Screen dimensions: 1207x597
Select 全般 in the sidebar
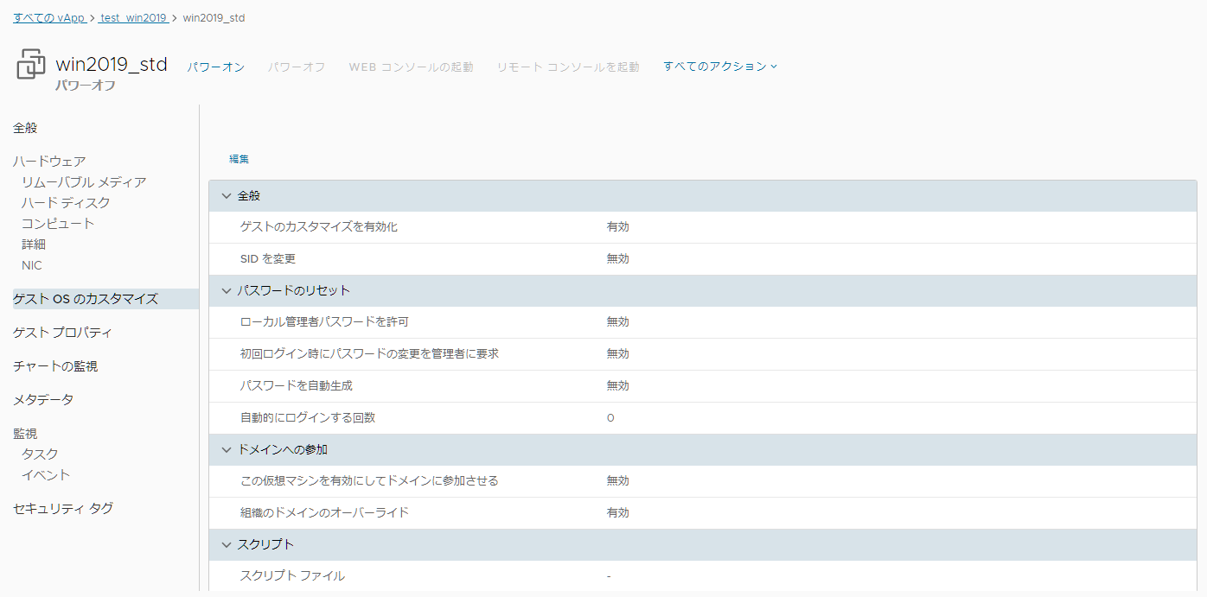tap(25, 128)
